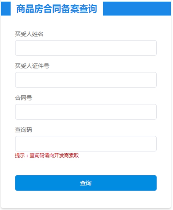The image size is (173, 210).
Task: Click the 买受人证件号 label
Action: click(32, 66)
